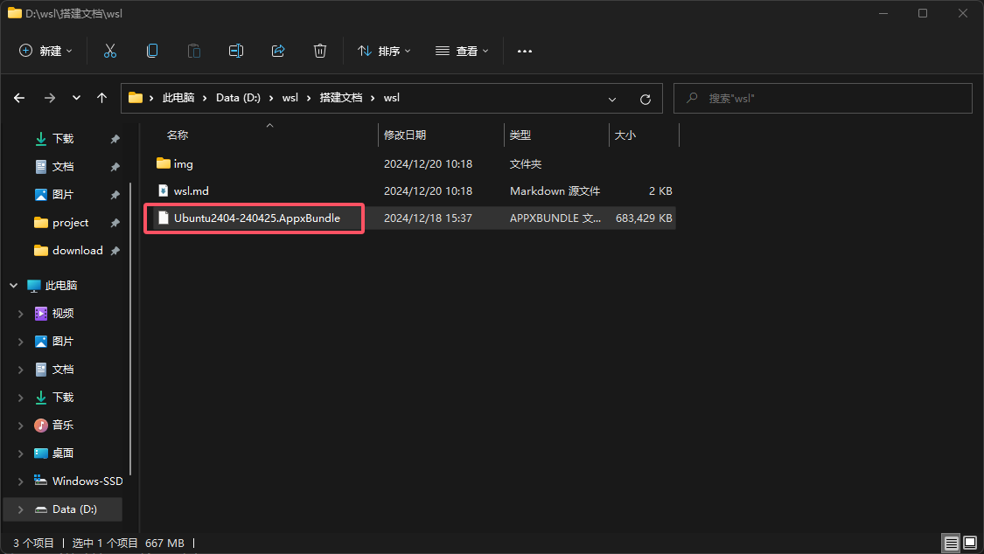Viewport: 984px width, 554px height.
Task: Expand the 音乐 tree node
Action: click(x=20, y=426)
